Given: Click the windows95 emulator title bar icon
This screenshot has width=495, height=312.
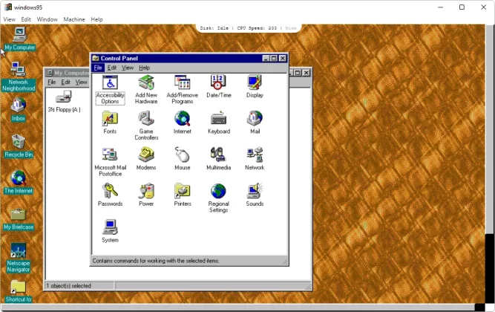Looking at the screenshot, I should click(8, 7).
